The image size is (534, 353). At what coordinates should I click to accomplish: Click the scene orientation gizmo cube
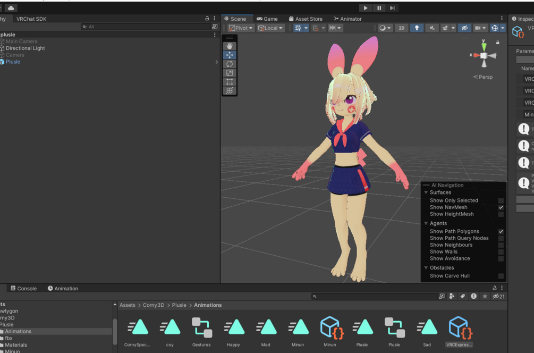(484, 55)
